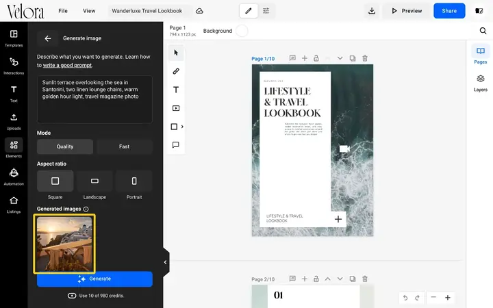Select Quality generation mode
Image resolution: width=493 pixels, height=308 pixels.
point(65,146)
